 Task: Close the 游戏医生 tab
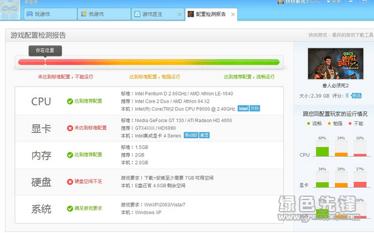click(180, 14)
